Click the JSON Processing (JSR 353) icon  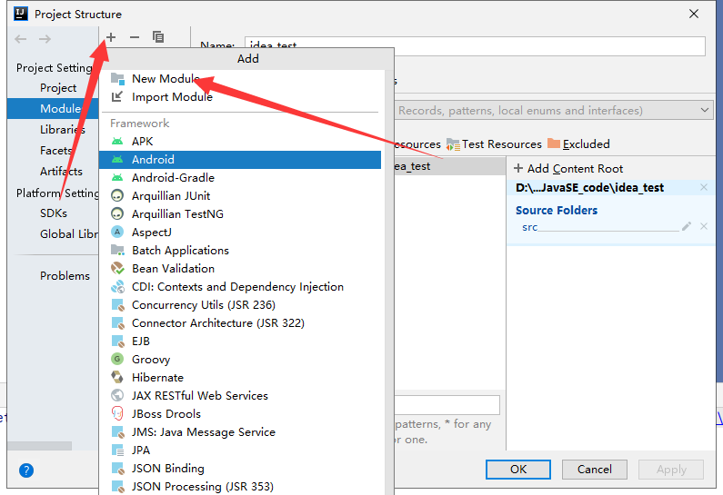(x=117, y=487)
